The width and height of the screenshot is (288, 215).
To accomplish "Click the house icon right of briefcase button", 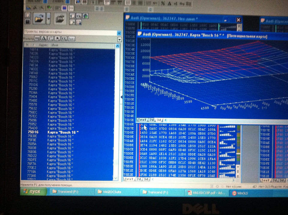I will (85, 16).
